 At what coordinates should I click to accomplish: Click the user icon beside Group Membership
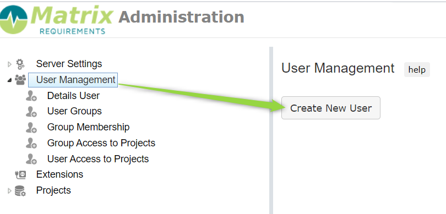[31, 127]
